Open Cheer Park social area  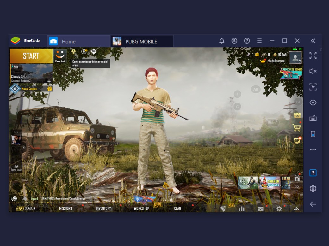60,56
